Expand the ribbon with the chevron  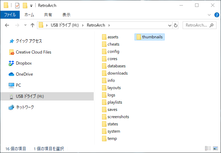tap(209, 15)
